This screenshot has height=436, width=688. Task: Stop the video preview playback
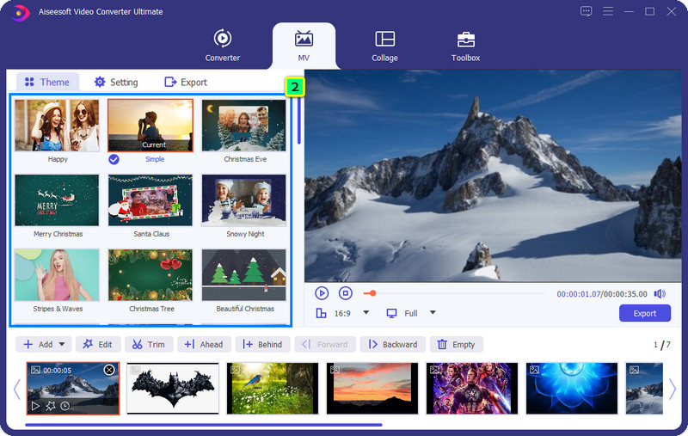coord(345,293)
